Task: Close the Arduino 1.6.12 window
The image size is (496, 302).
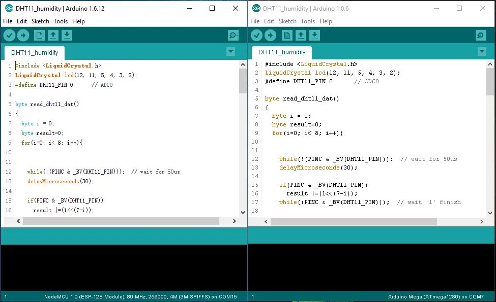Action: [x=236, y=8]
